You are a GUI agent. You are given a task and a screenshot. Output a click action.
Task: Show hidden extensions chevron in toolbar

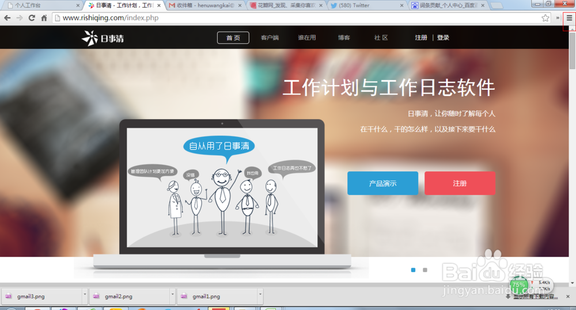click(558, 18)
